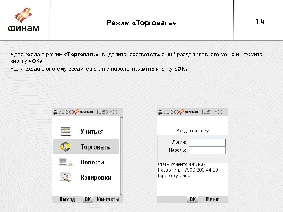Focus the Логин input field
The width and height of the screenshot is (283, 212).
pos(207,142)
